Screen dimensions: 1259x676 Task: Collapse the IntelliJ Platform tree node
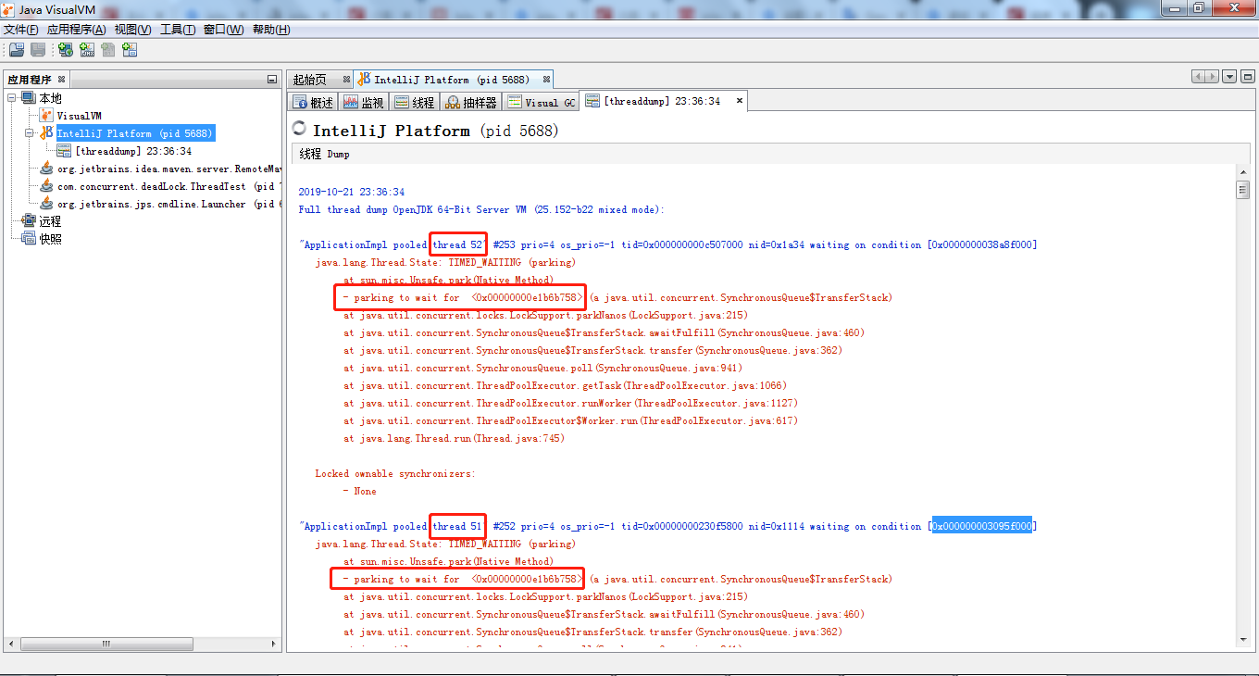(30, 133)
